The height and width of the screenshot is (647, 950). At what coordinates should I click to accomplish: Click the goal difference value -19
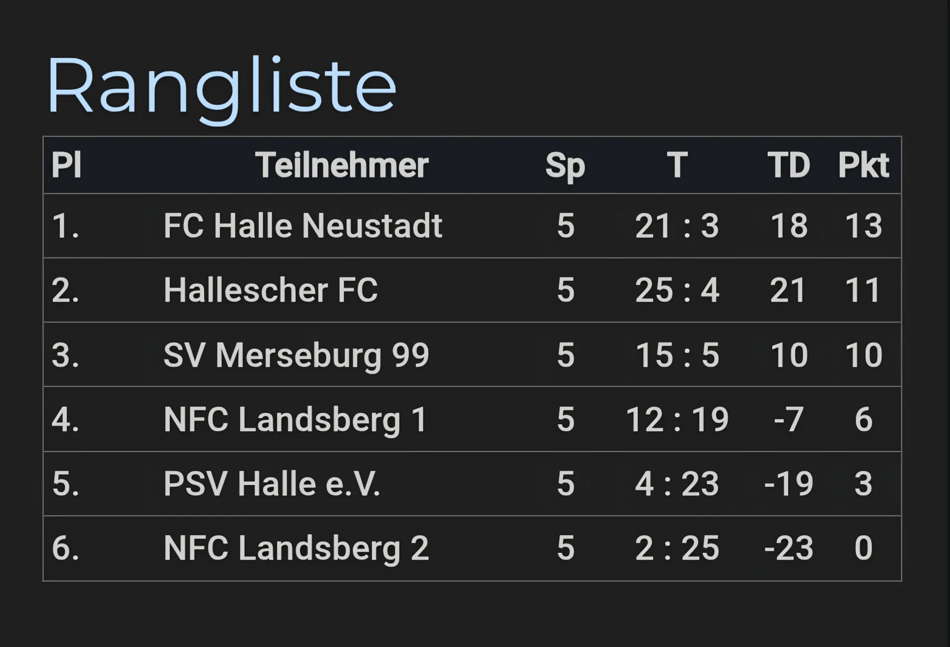pyautogui.click(x=789, y=484)
